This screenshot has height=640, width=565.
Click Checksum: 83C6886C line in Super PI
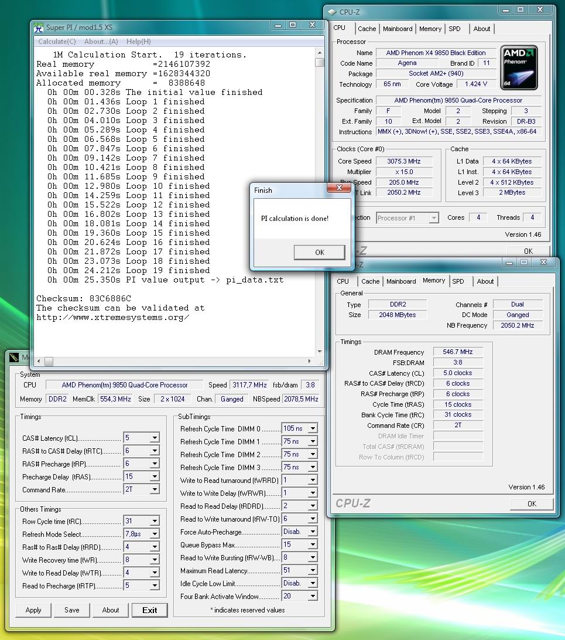point(84,298)
